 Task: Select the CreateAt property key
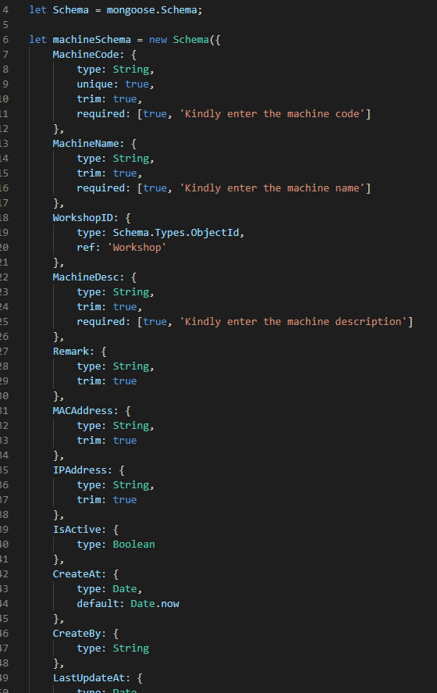[x=76, y=574]
